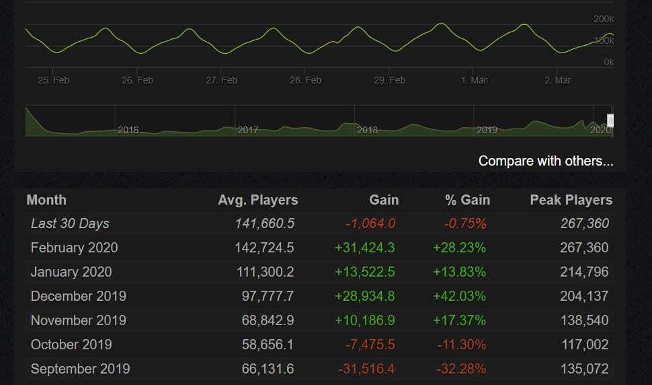Viewport: 652px width, 385px height.
Task: Click the 2016 marker in the overview timeline
Action: [128, 130]
